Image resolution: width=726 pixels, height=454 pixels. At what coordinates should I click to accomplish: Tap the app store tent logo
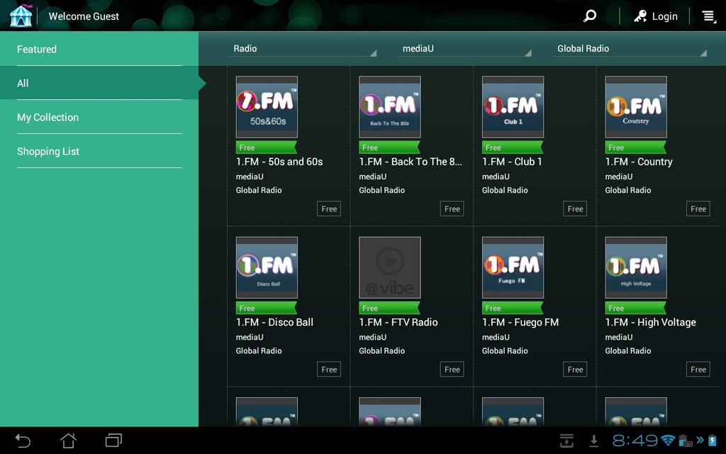(21, 16)
